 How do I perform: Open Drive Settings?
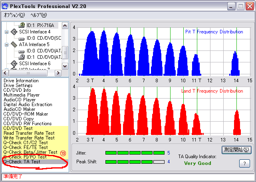(18, 85)
